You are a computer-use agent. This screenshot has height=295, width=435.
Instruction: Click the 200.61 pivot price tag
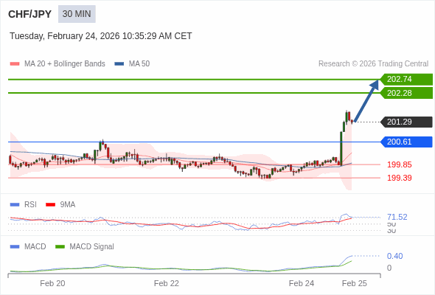(x=407, y=142)
